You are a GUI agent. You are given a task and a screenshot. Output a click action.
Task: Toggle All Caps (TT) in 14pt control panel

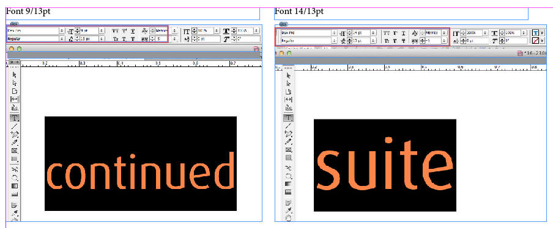(387, 33)
